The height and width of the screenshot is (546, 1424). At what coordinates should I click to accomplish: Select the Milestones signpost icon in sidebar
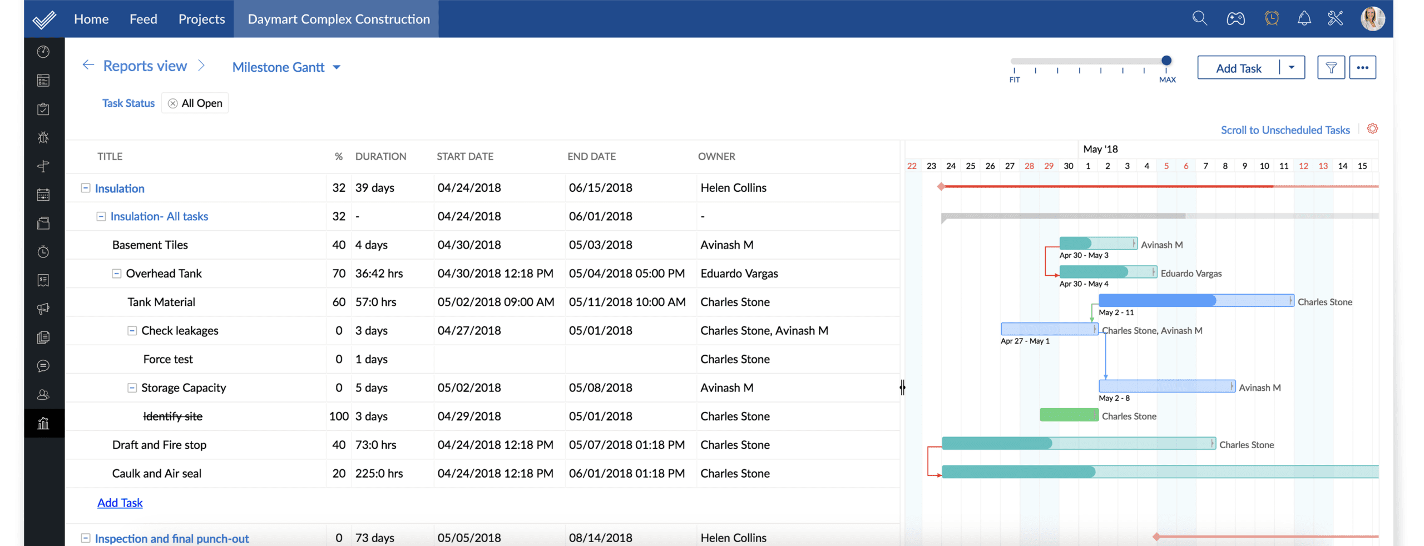(x=43, y=166)
